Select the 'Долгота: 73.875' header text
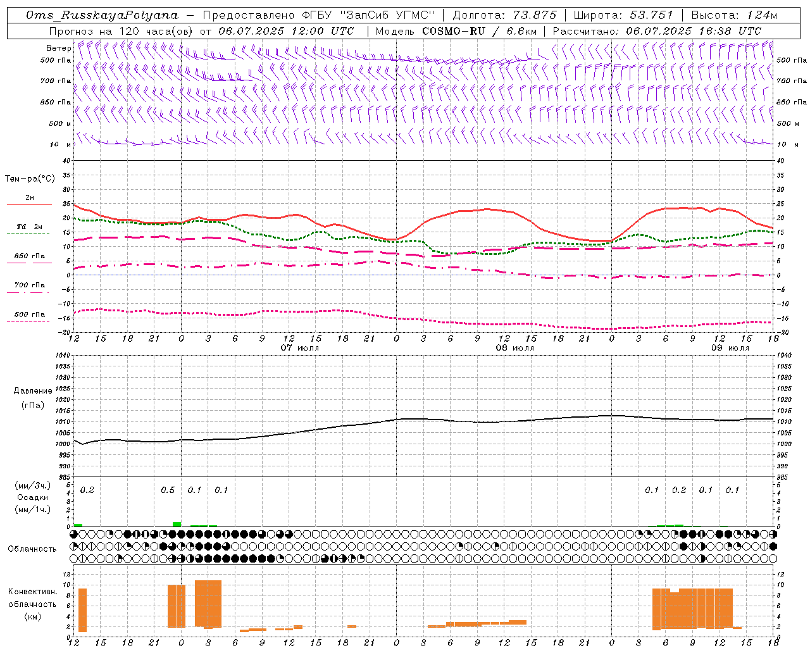The height and width of the screenshot is (648, 810). (504, 15)
